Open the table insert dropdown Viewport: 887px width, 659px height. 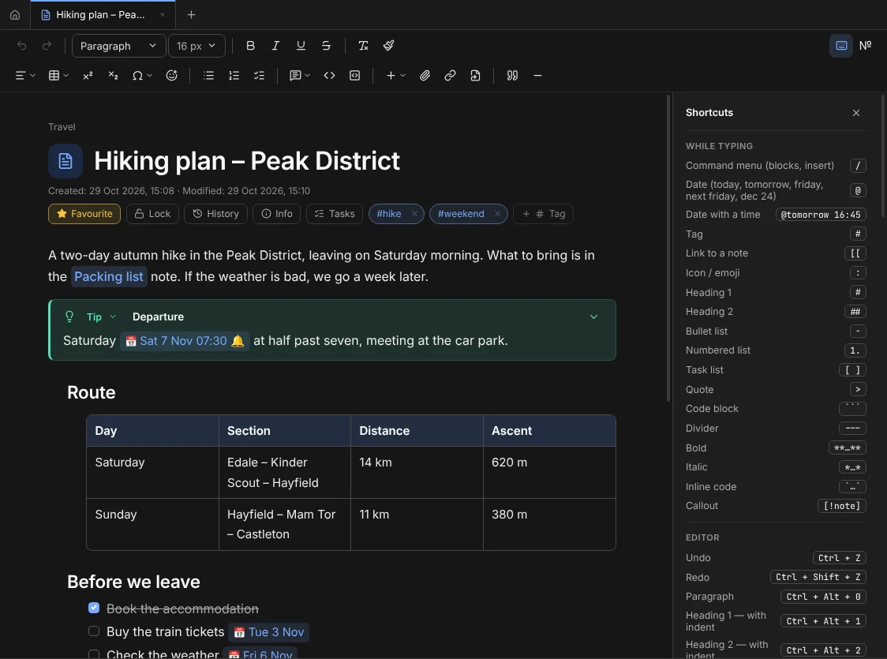[58, 76]
